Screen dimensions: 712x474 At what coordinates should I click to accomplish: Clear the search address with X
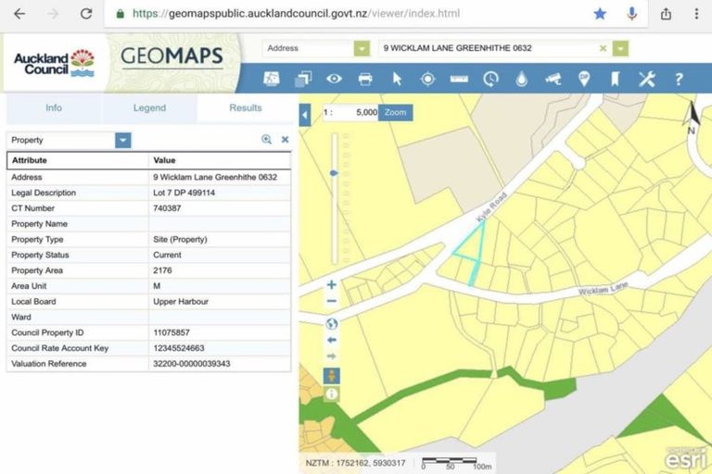(603, 48)
